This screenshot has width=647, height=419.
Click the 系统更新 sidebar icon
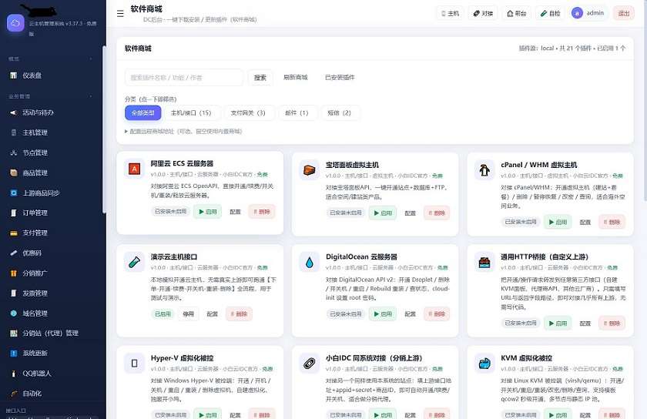(x=14, y=353)
